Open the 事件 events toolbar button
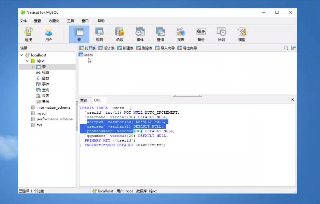Image resolution: width=320 pixels, height=204 pixels. 140,34
